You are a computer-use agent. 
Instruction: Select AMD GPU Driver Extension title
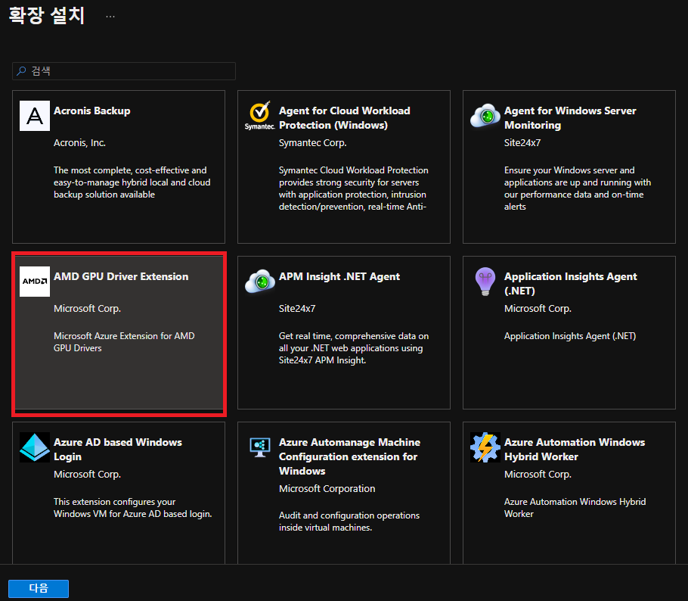(121, 276)
